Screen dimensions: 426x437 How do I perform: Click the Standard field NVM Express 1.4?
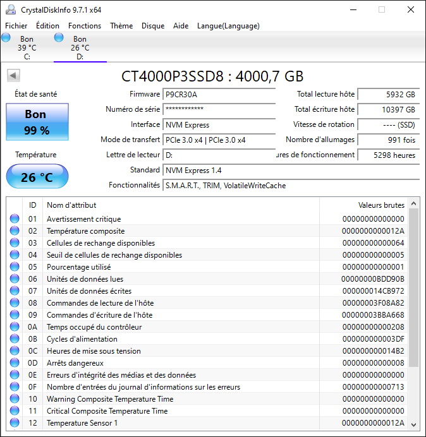pos(291,171)
